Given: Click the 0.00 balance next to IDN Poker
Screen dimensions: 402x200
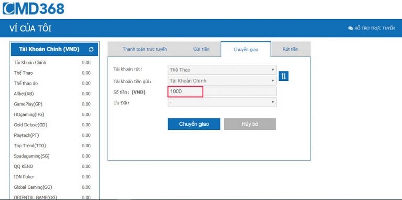Looking at the screenshot, I should [x=86, y=177].
